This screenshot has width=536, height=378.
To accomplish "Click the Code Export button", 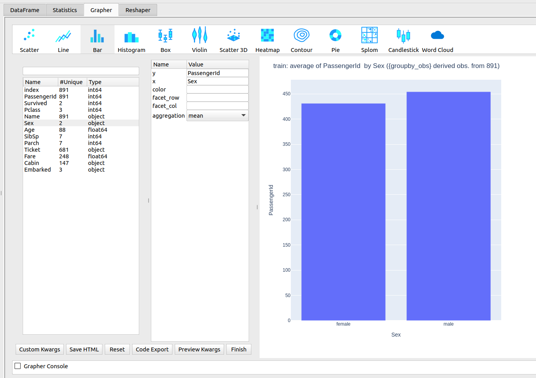I will point(152,349).
